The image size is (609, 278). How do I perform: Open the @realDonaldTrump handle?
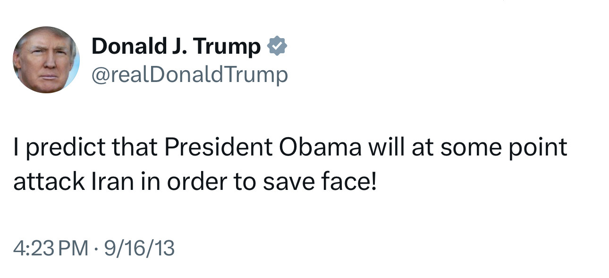[x=189, y=75]
